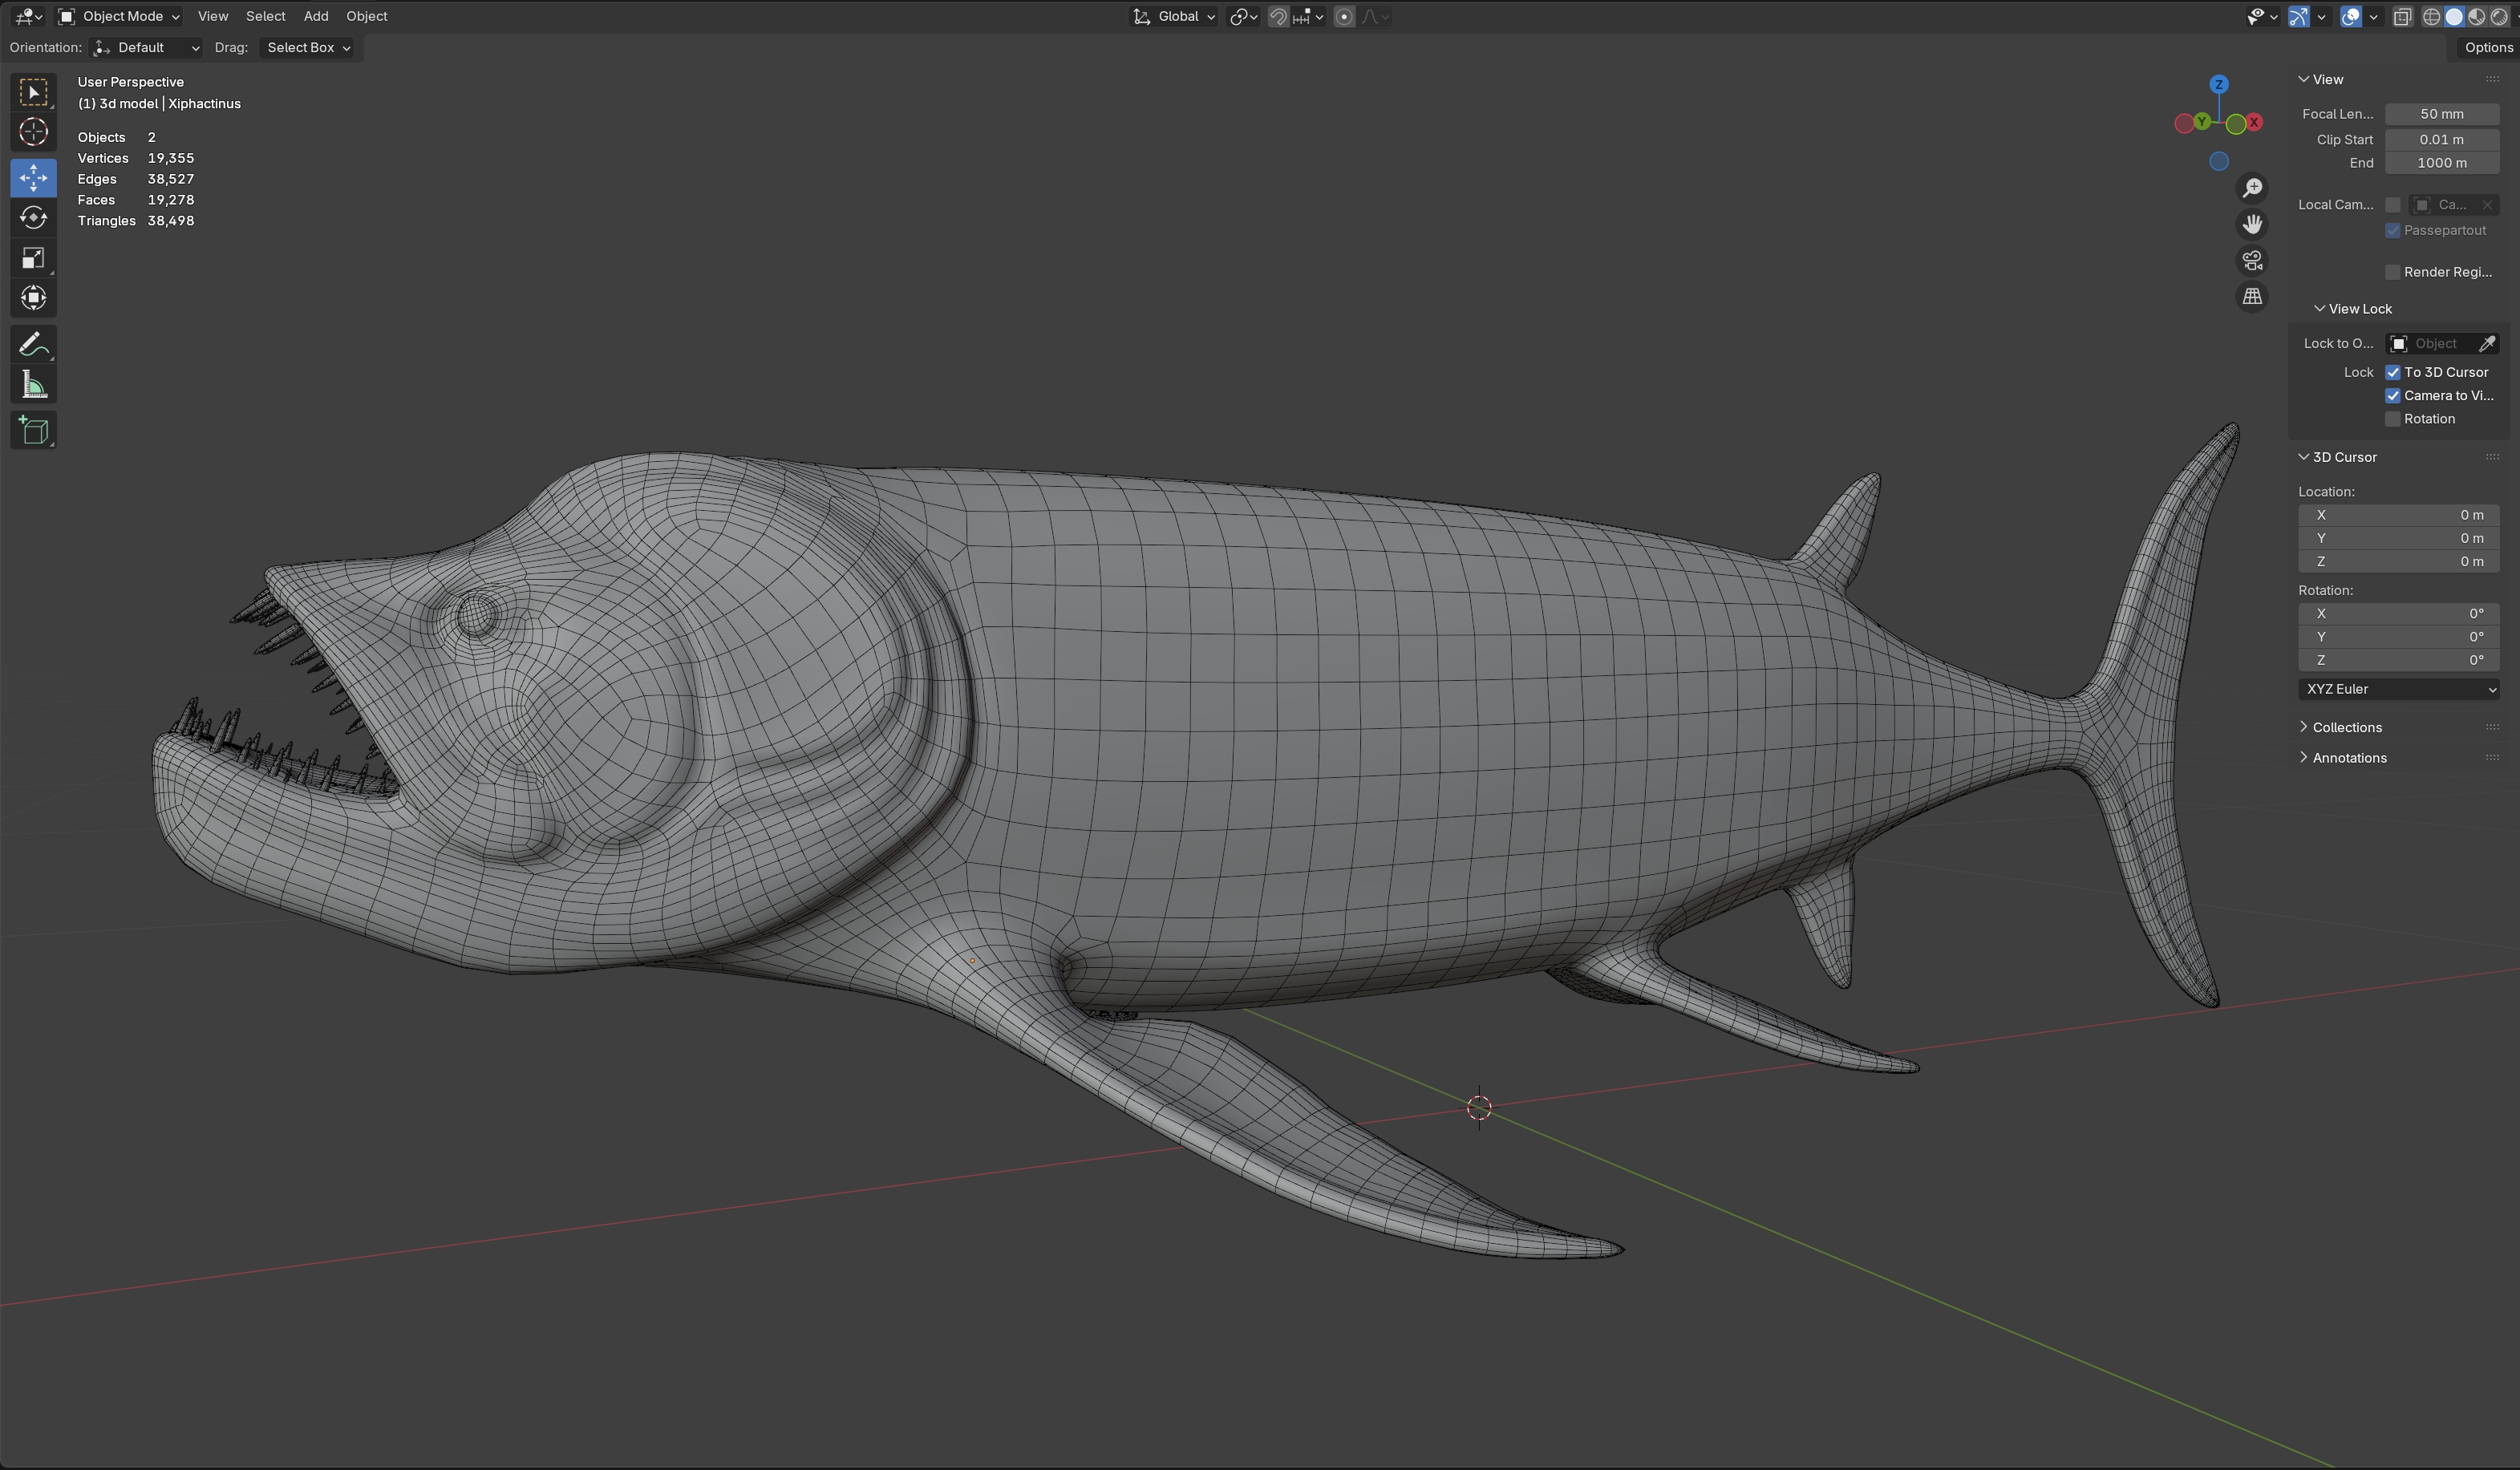Expand the Collections panel
2520x1470 pixels.
point(2346,727)
